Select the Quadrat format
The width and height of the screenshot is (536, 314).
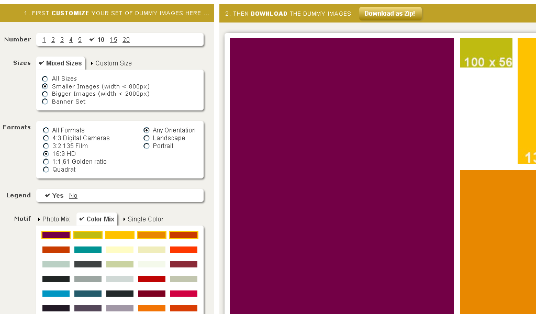[46, 170]
